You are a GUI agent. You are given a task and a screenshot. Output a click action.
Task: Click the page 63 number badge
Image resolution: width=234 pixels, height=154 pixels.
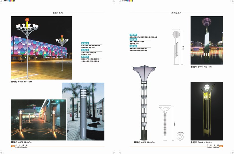13,146
